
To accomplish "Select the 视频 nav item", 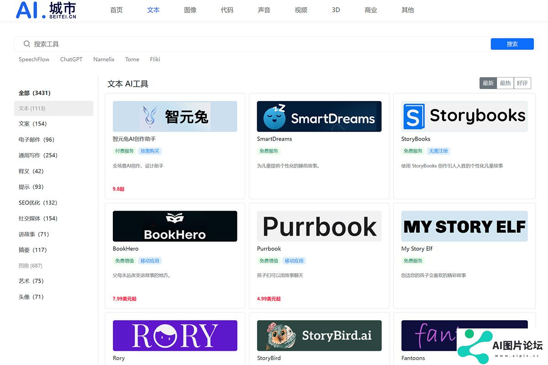I will coord(301,10).
